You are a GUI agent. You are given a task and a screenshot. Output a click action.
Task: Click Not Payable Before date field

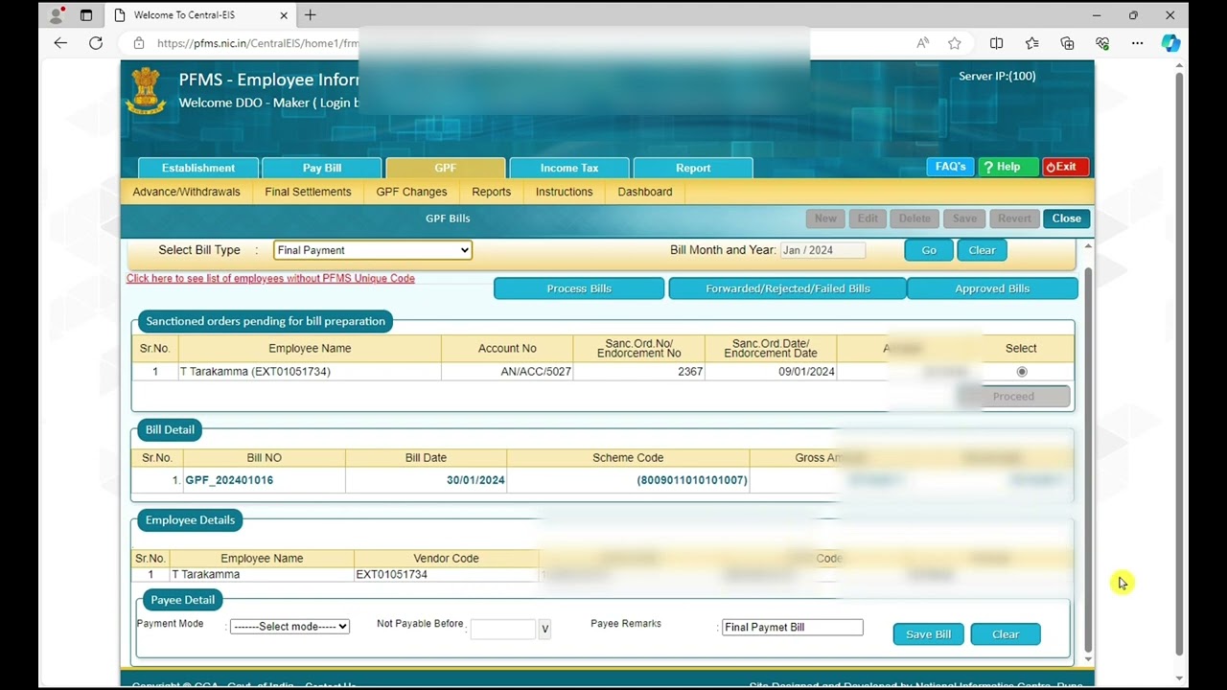pyautogui.click(x=502, y=629)
